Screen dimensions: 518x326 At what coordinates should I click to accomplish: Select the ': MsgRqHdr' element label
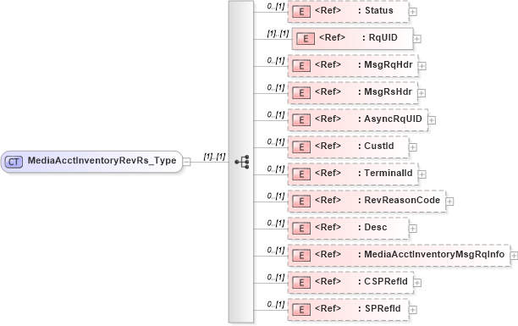tap(385, 65)
